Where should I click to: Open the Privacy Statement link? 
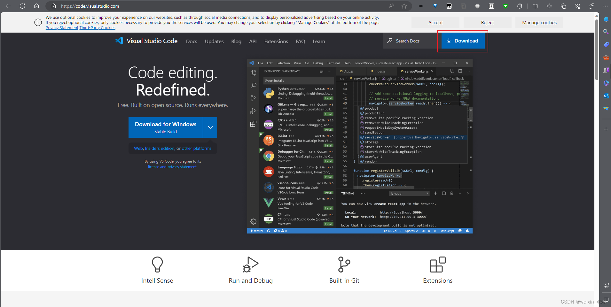click(62, 28)
